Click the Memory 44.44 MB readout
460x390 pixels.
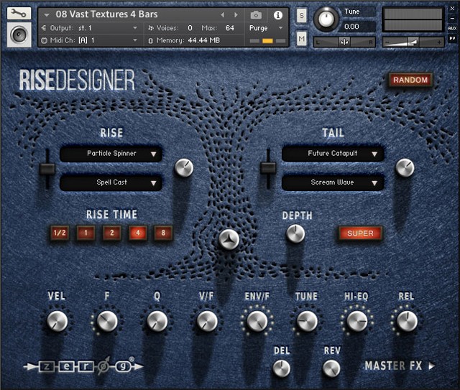click(204, 40)
